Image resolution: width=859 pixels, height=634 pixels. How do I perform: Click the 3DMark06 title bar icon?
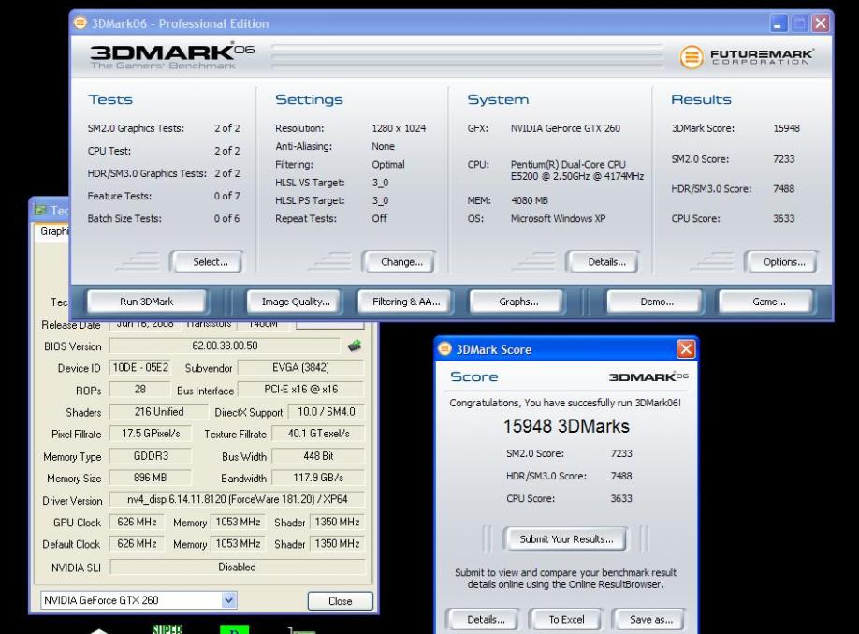80,22
